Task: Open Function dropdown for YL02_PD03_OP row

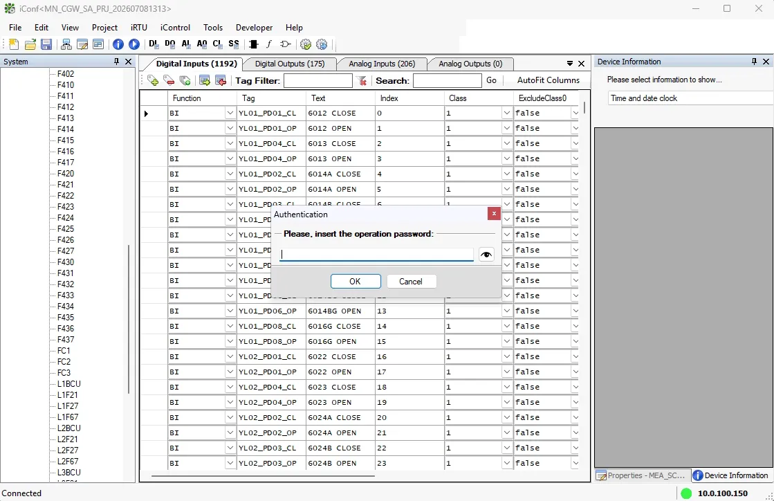Action: (x=230, y=464)
